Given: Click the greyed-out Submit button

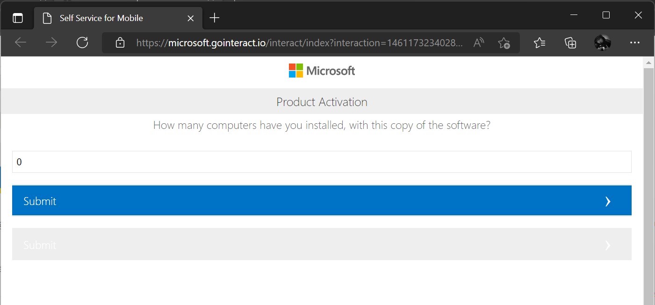Looking at the screenshot, I should pyautogui.click(x=322, y=245).
